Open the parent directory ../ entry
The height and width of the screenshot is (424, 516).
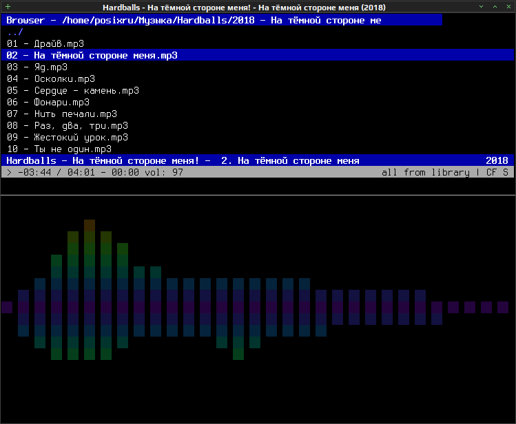click(14, 32)
